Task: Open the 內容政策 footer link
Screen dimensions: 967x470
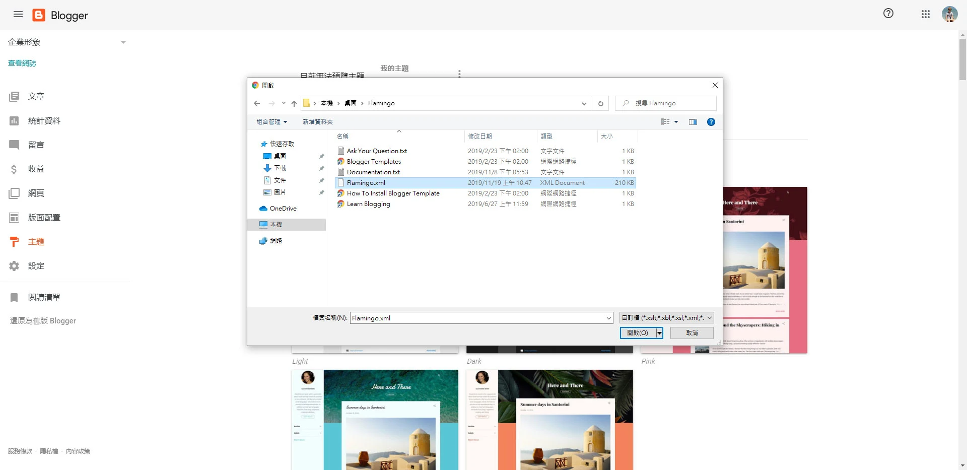Action: 78,451
